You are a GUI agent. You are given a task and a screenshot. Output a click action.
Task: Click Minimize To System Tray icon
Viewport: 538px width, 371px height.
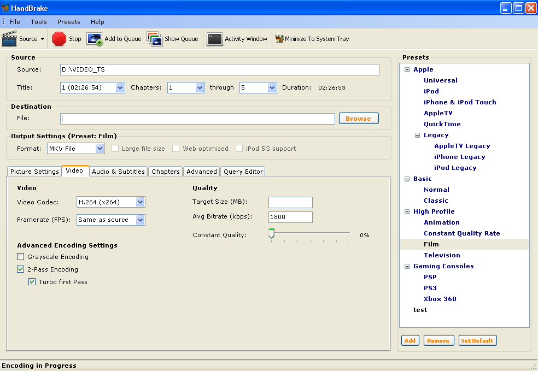pyautogui.click(x=279, y=39)
